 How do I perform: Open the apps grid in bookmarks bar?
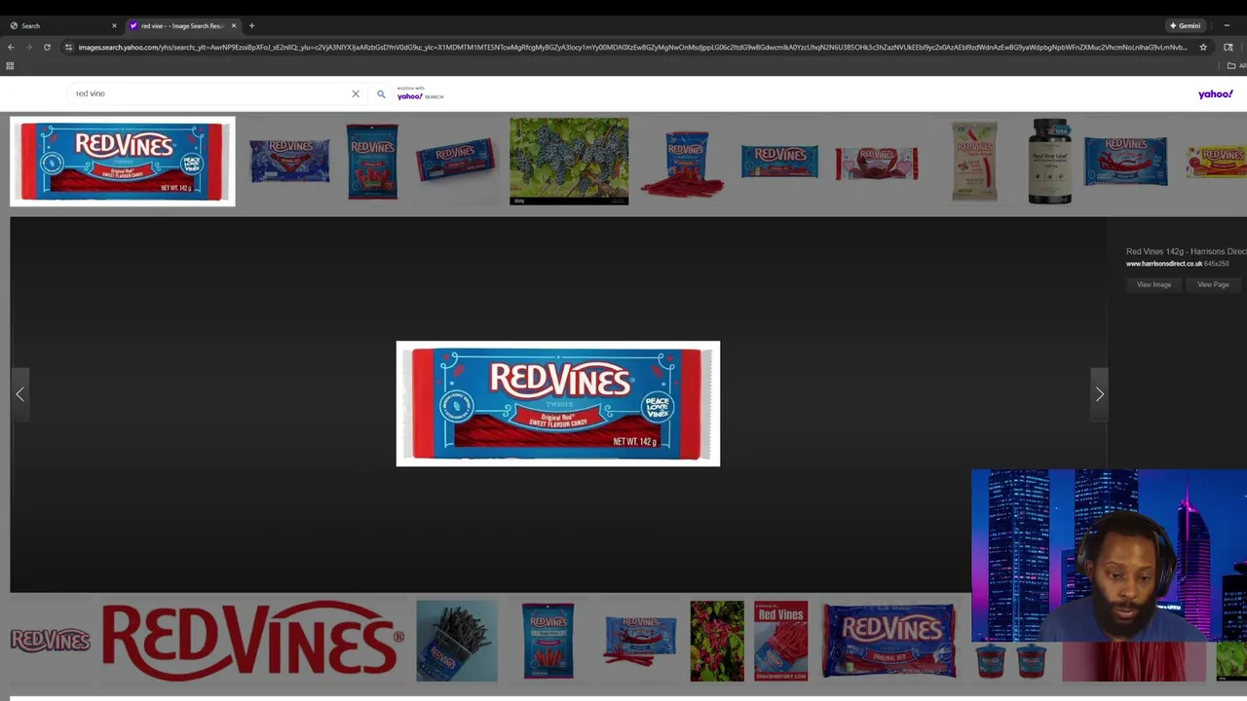click(10, 66)
